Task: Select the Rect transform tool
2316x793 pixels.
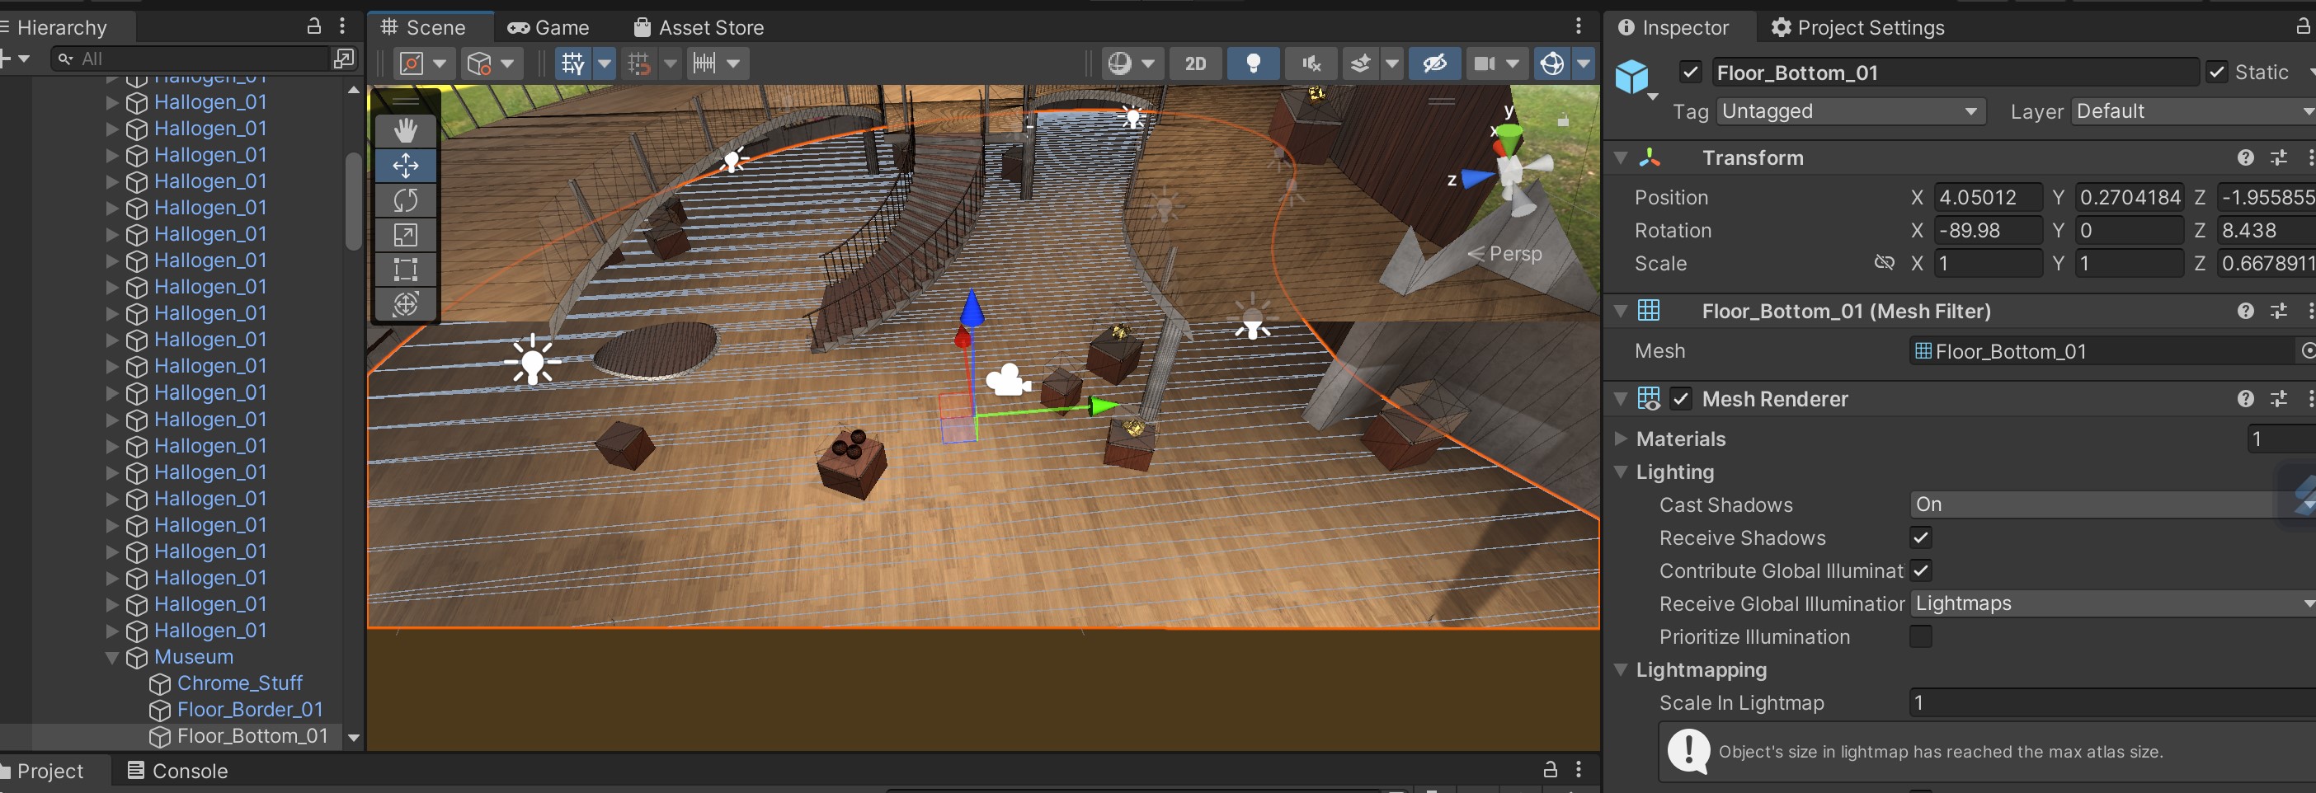Action: (406, 269)
